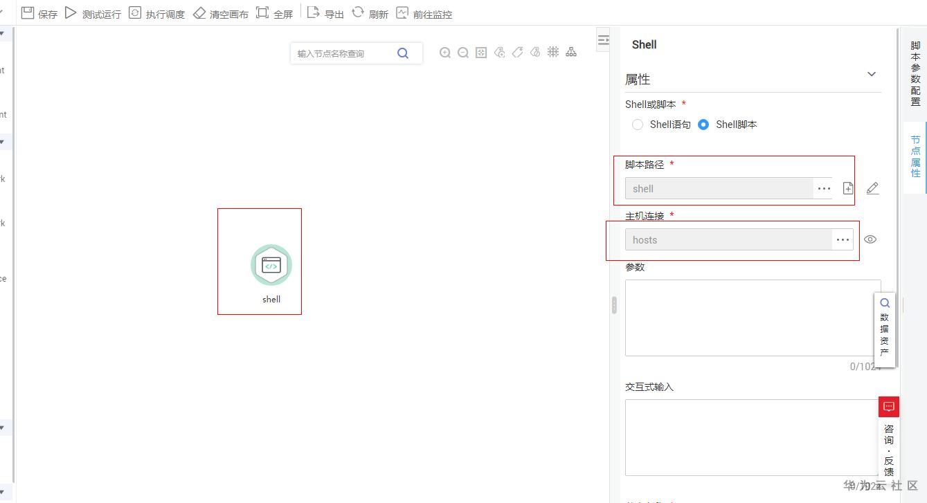The width and height of the screenshot is (927, 503).
Task: Collapse the properties panel with the arrow icon
Action: pos(603,40)
